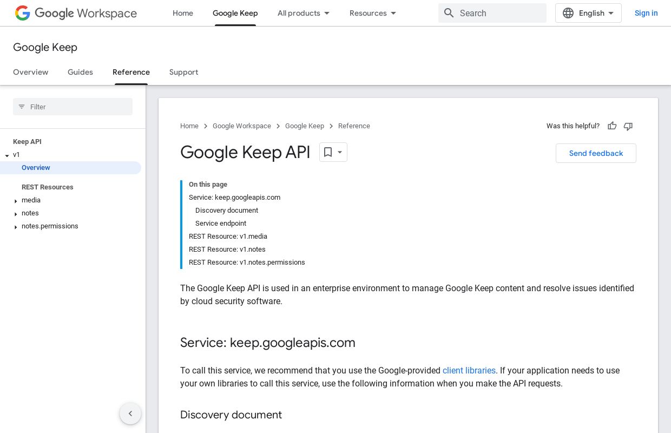Viewport: 671px width, 433px height.
Task: Switch to the Support tab
Action: click(183, 72)
